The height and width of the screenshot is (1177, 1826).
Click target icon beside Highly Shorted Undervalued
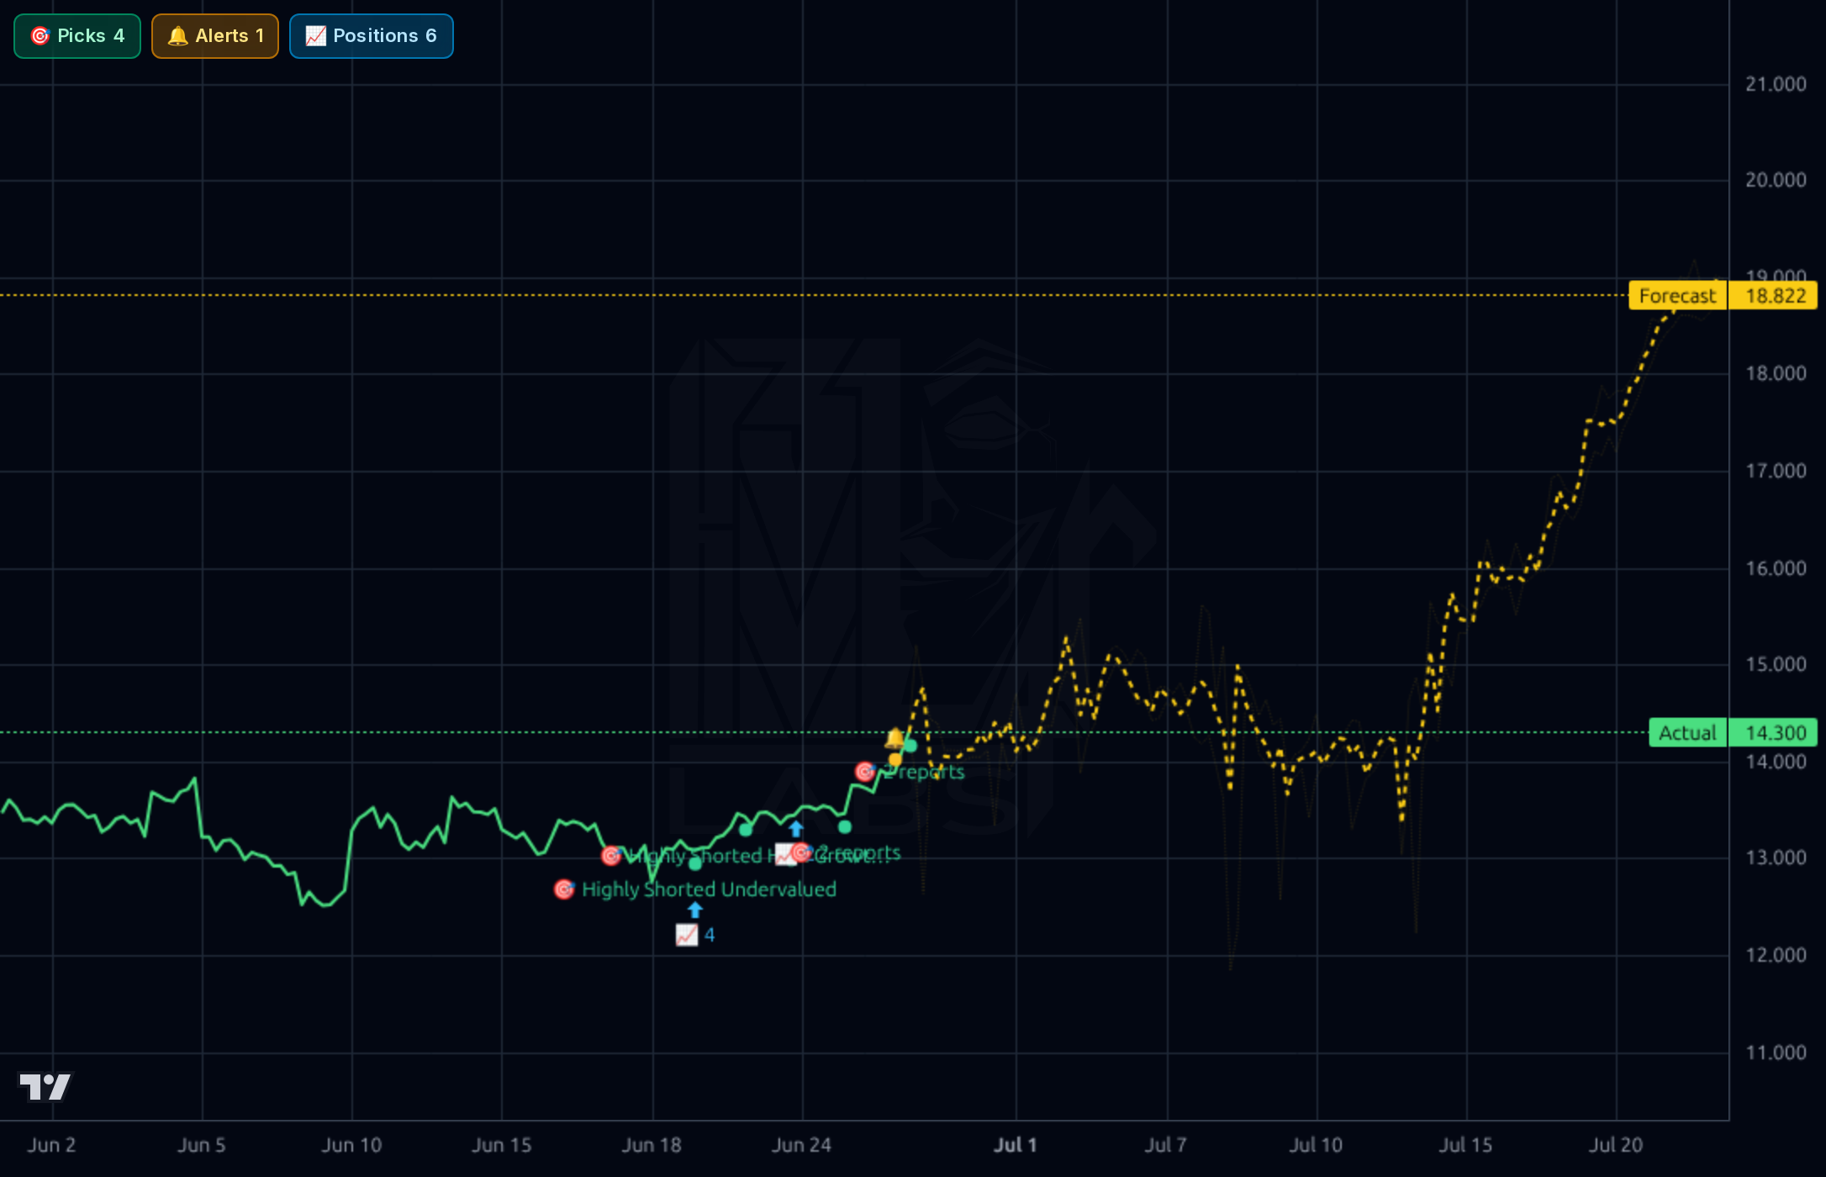[564, 889]
